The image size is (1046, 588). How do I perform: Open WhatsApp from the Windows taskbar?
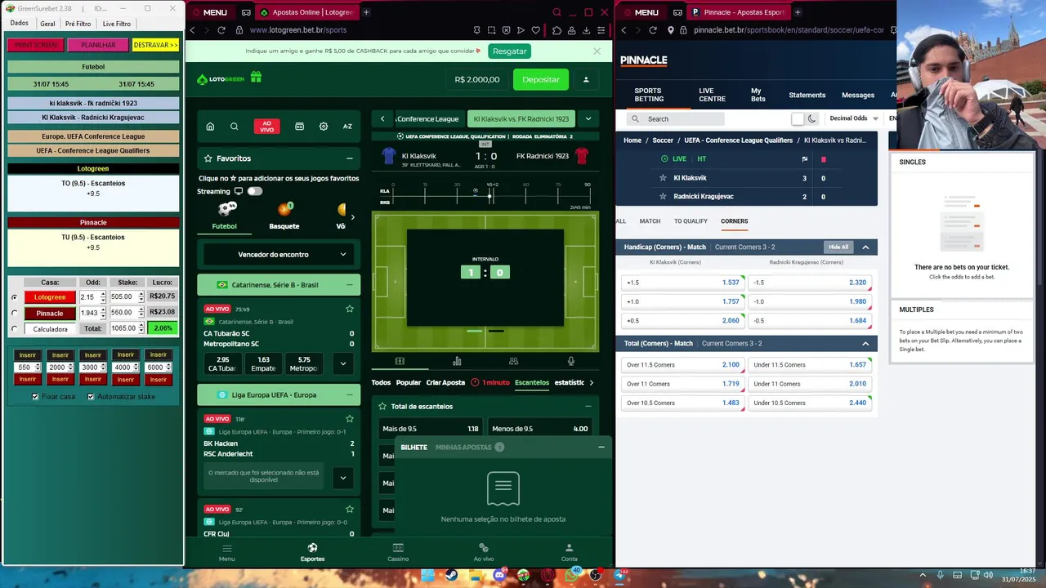(x=571, y=575)
